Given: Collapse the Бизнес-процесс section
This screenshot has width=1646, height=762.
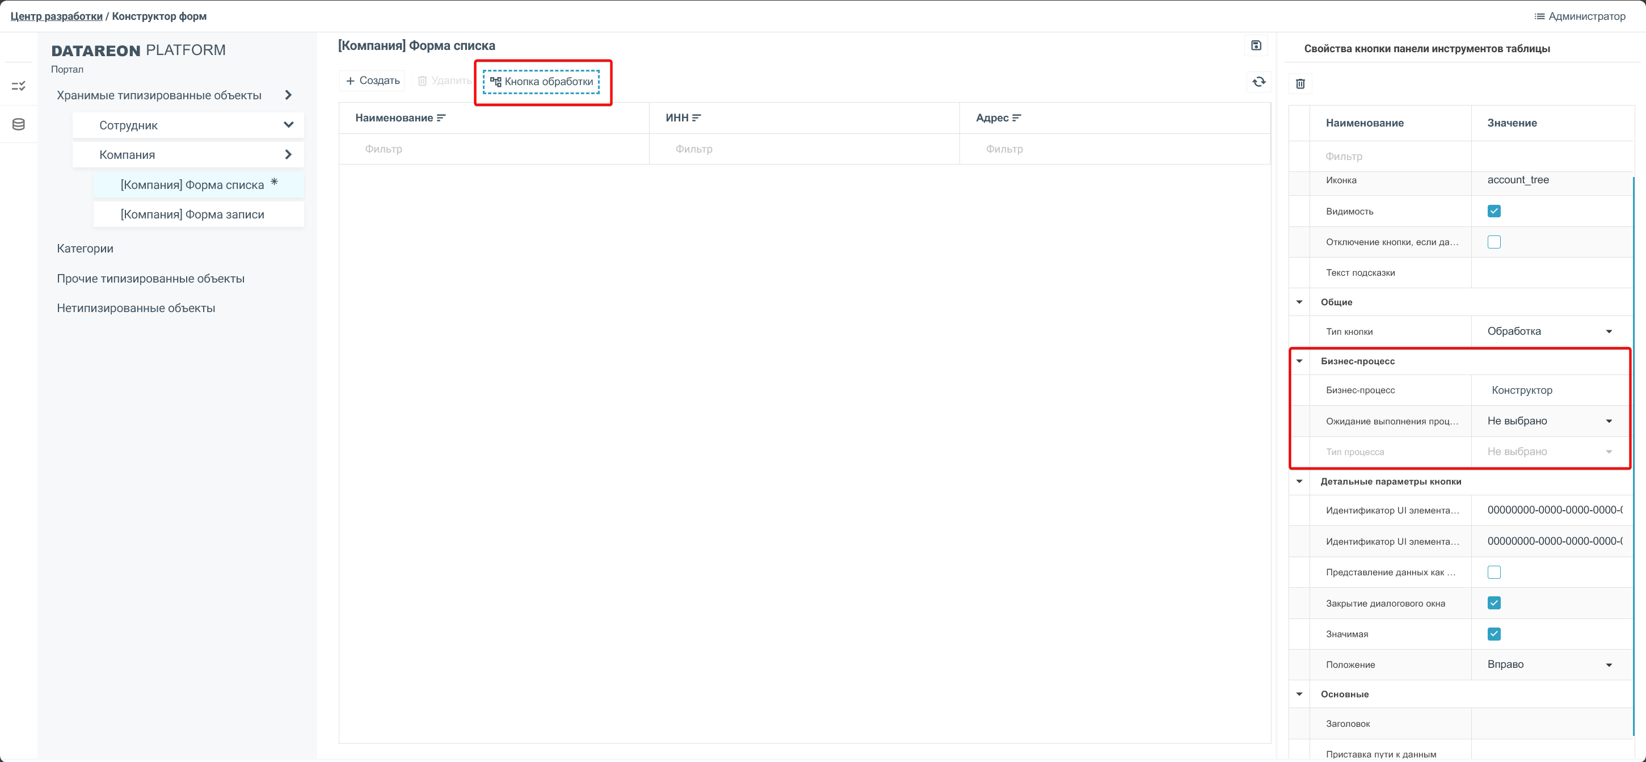Looking at the screenshot, I should (x=1299, y=361).
